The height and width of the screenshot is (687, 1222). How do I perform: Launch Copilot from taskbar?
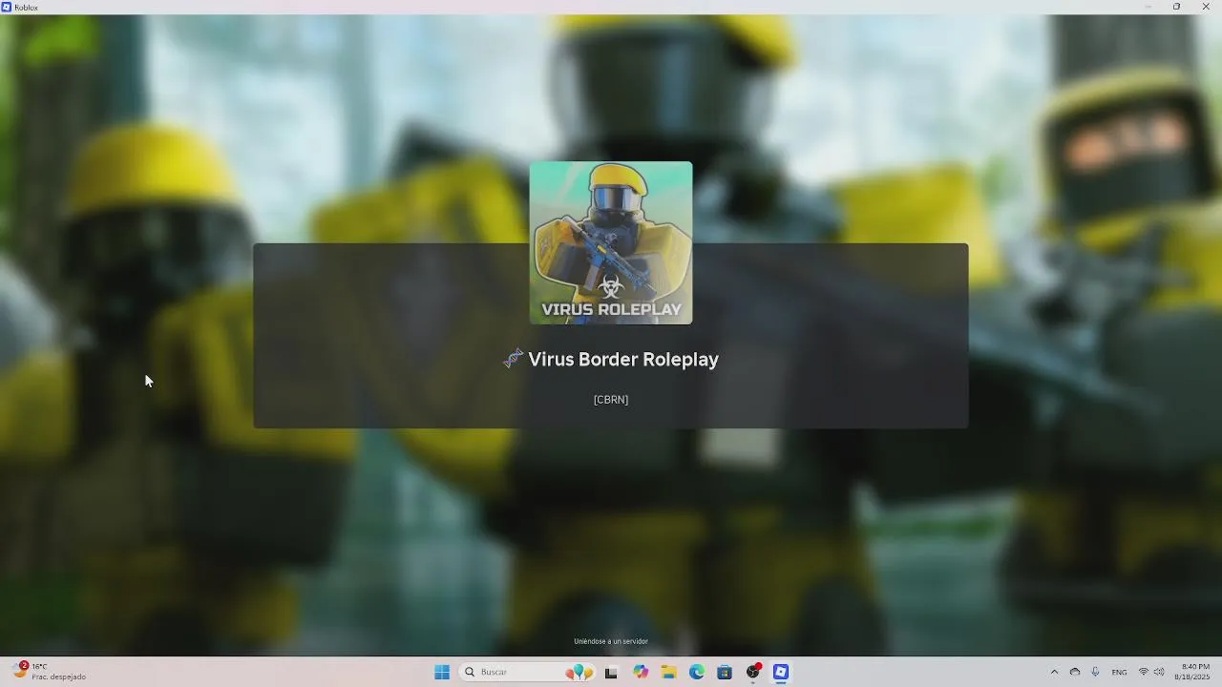pyautogui.click(x=641, y=672)
